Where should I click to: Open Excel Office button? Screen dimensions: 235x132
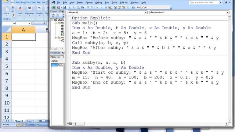point(6,1)
